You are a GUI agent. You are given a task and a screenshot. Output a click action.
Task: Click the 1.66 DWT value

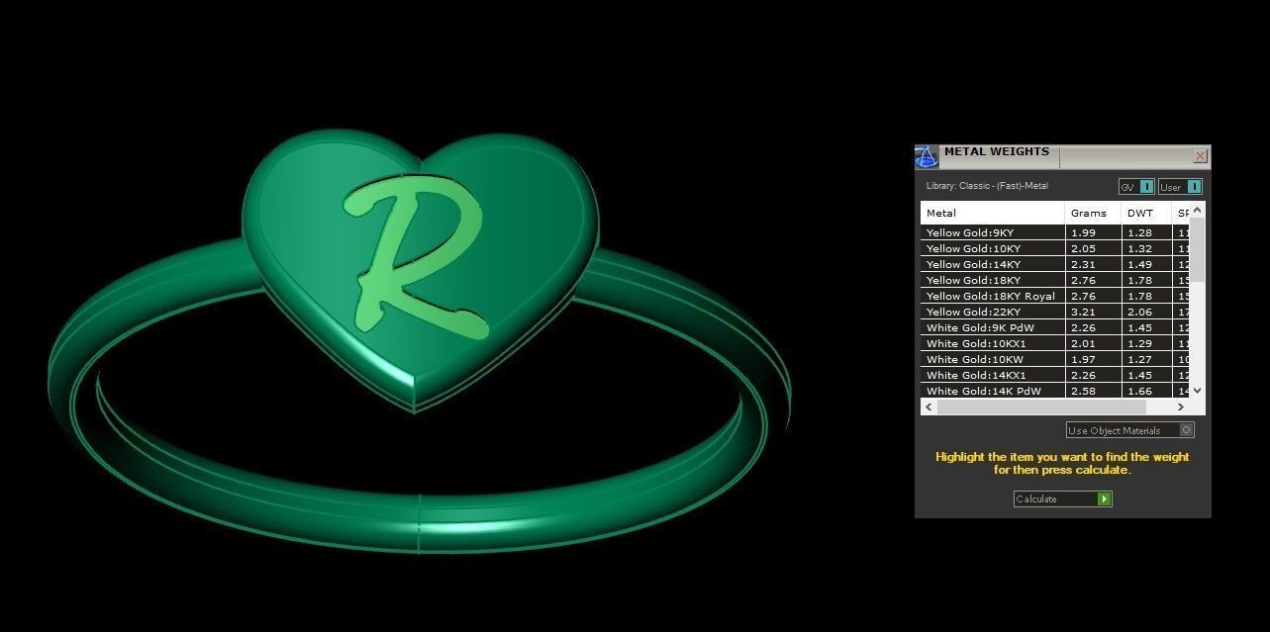coord(1139,391)
